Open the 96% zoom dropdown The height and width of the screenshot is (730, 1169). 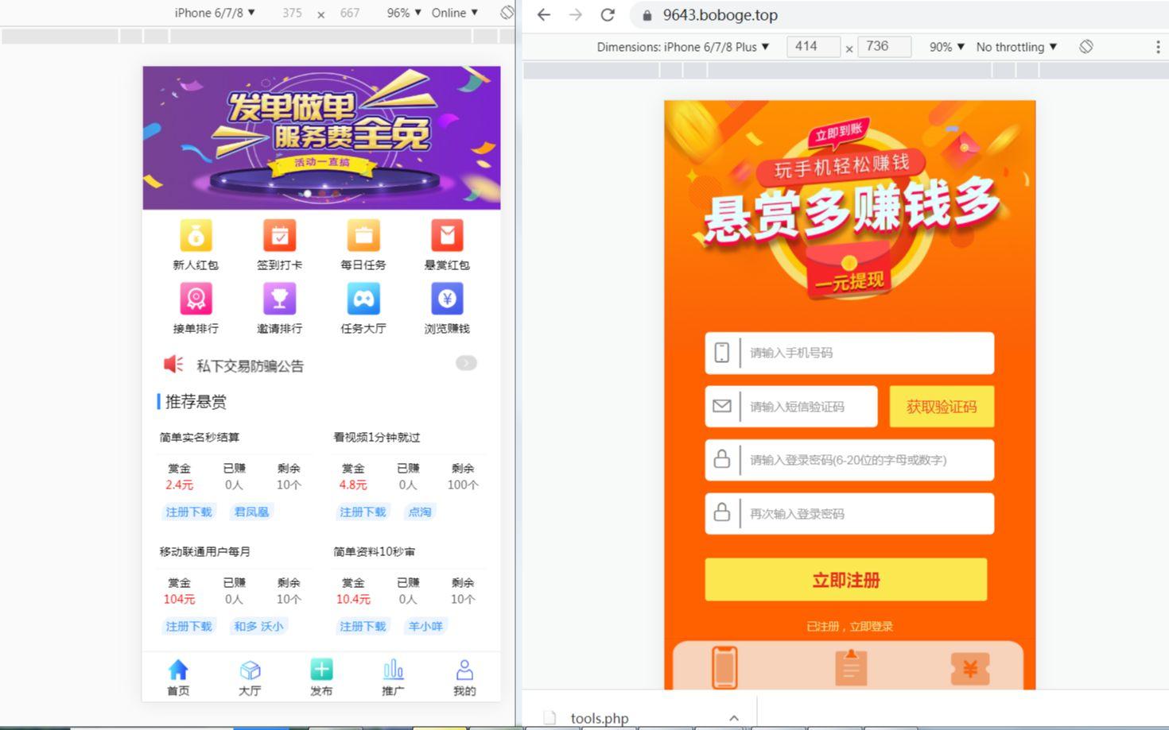coord(403,13)
